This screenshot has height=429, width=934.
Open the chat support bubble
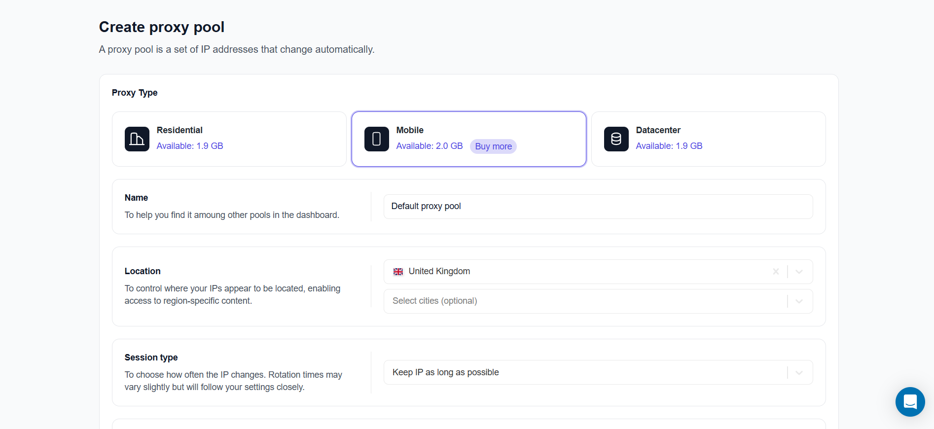coord(910,402)
